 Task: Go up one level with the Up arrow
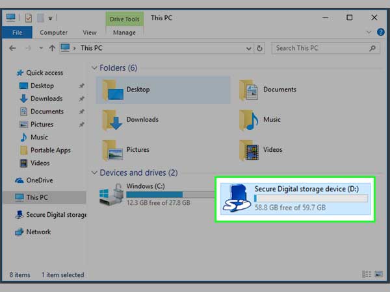[52, 48]
